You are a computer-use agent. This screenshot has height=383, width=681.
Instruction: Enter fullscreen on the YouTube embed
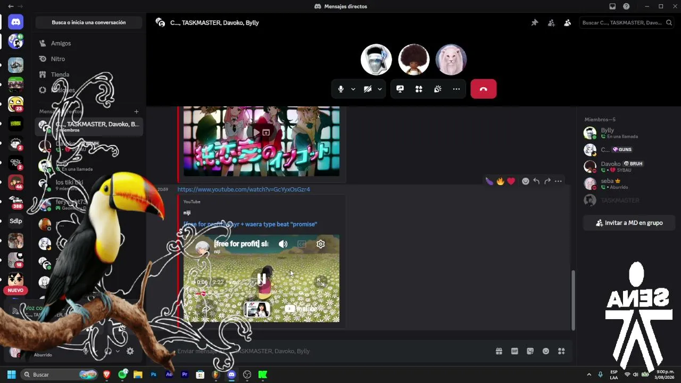click(x=321, y=282)
